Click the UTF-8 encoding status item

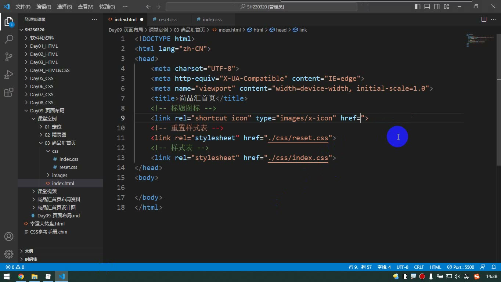click(403, 267)
